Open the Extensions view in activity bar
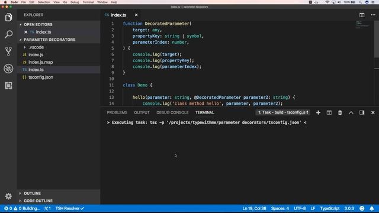Image resolution: width=379 pixels, height=213 pixels. point(8,86)
